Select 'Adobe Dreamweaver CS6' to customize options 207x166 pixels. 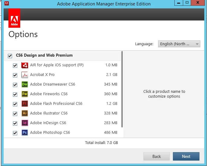(x=53, y=84)
